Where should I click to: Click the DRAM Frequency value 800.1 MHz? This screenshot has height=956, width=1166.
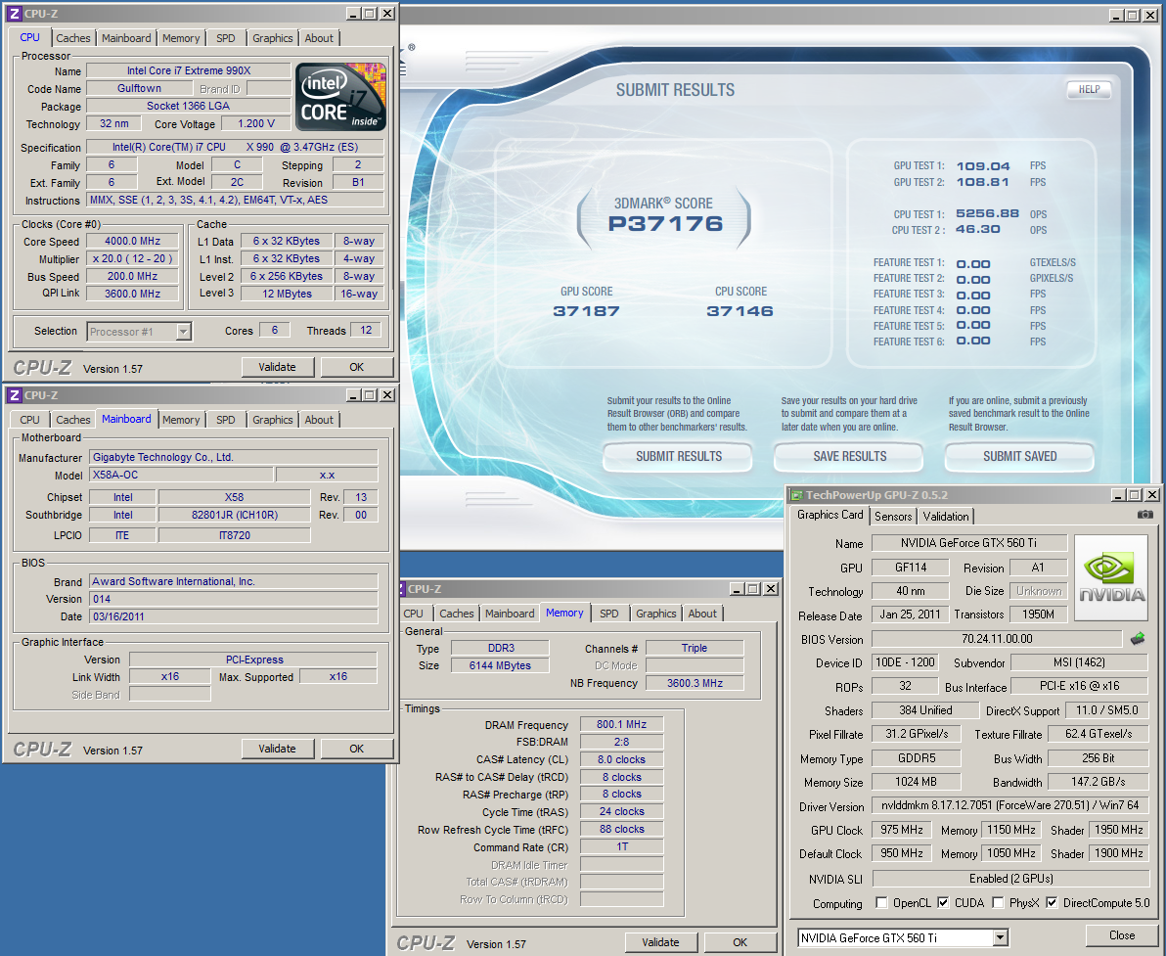tap(622, 724)
